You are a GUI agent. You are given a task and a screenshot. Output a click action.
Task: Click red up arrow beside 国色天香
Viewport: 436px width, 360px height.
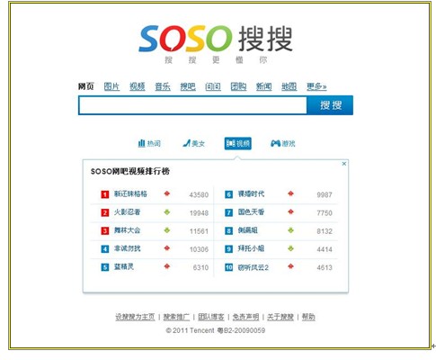coord(290,211)
